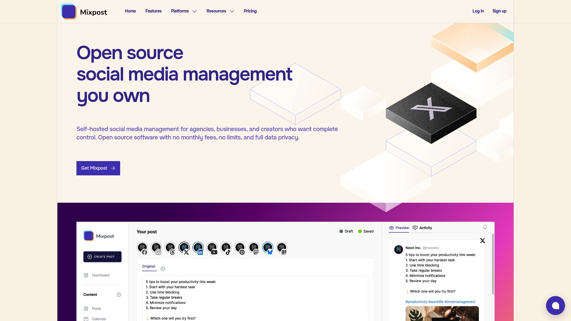The width and height of the screenshot is (571, 321).
Task: Click the Get Mixpost button
Action: (x=98, y=168)
